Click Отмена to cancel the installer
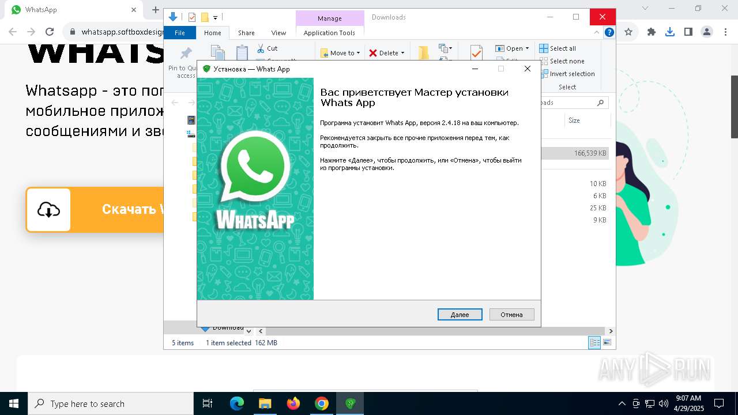This screenshot has height=415, width=738. (511, 315)
